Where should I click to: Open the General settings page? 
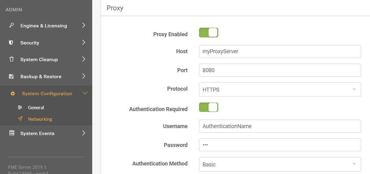(36, 107)
